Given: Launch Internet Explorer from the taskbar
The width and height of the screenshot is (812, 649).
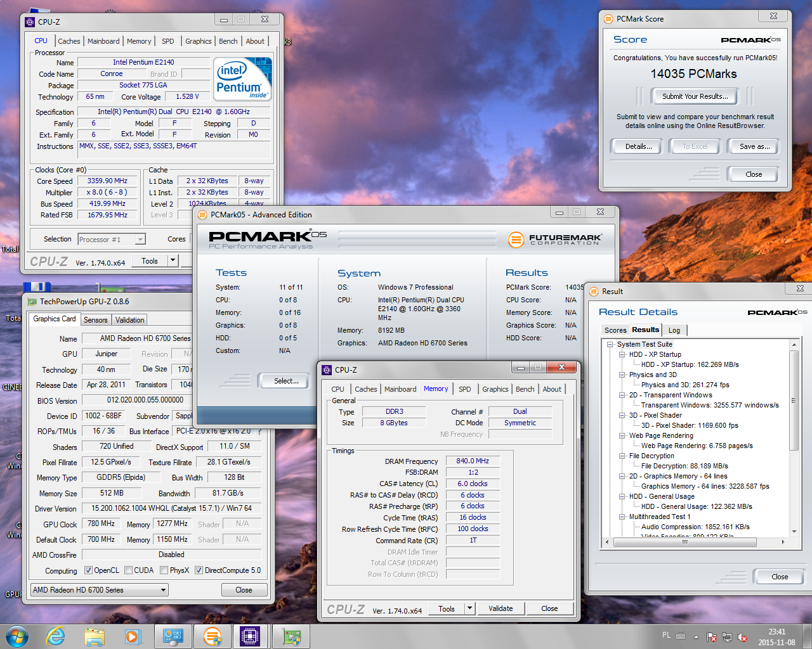Looking at the screenshot, I should (56, 636).
